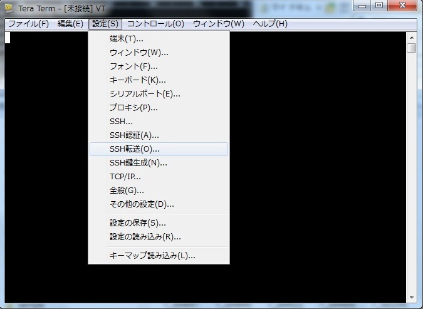Choose その他の設定(D)... entry

159,204
